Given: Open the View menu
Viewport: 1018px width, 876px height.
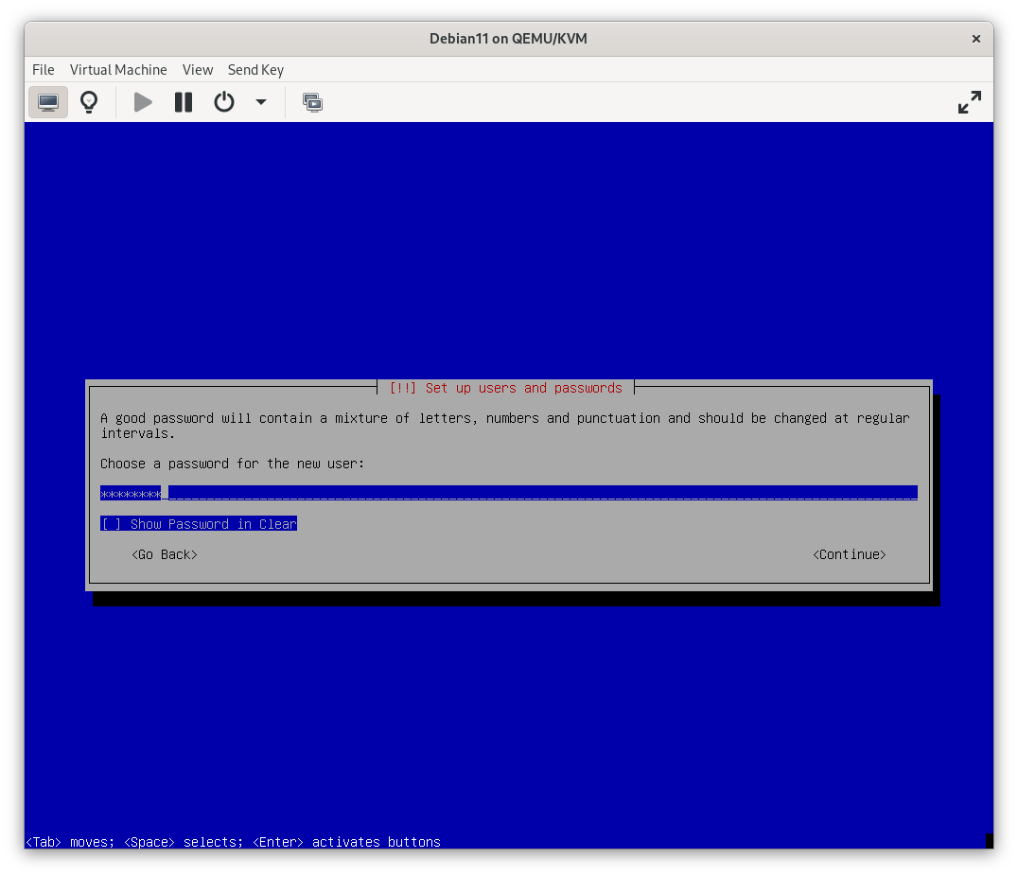Looking at the screenshot, I should 198,70.
